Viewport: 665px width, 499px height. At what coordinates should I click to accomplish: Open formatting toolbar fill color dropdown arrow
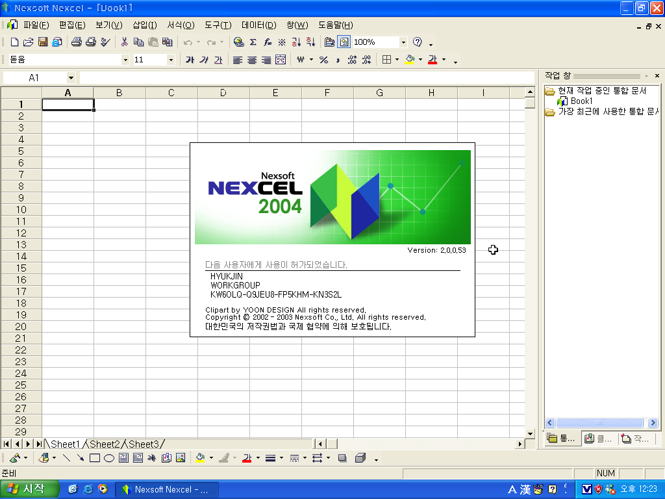[420, 60]
